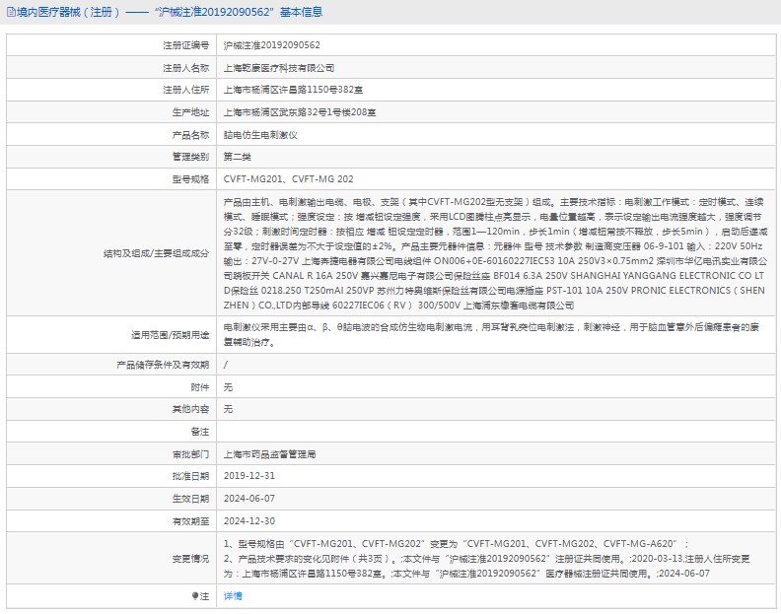781x614 pixels.
Task: Select approval date 2019-12-31
Action: pyautogui.click(x=249, y=476)
